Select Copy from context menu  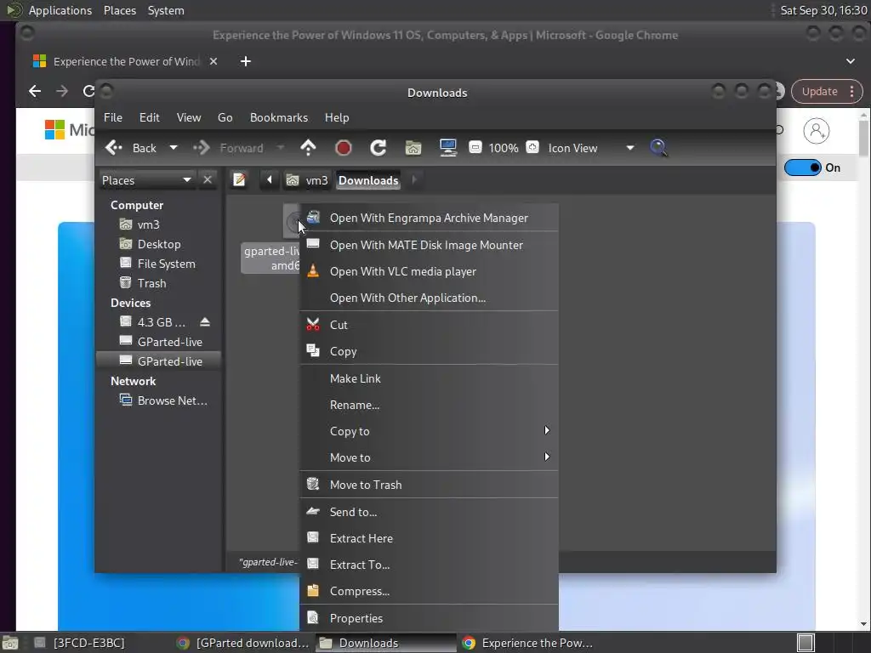[429, 351]
